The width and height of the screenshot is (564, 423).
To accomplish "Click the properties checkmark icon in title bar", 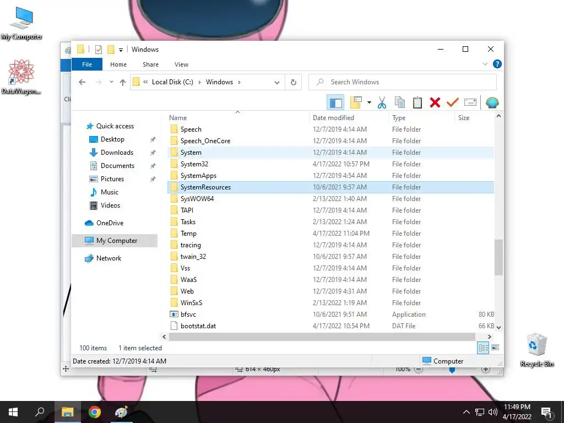I will click(98, 50).
